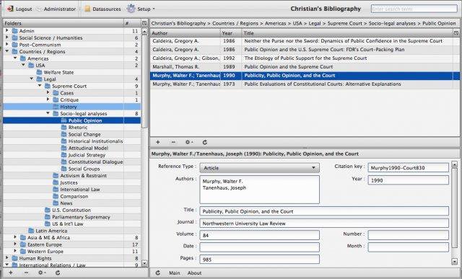Select the Parliamentary Supremacy folder
This screenshot has height=279, width=462.
[81, 217]
